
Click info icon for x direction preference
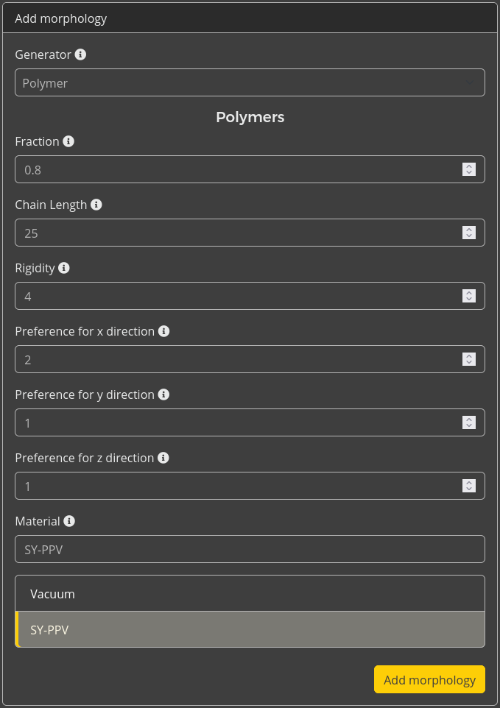pos(164,331)
